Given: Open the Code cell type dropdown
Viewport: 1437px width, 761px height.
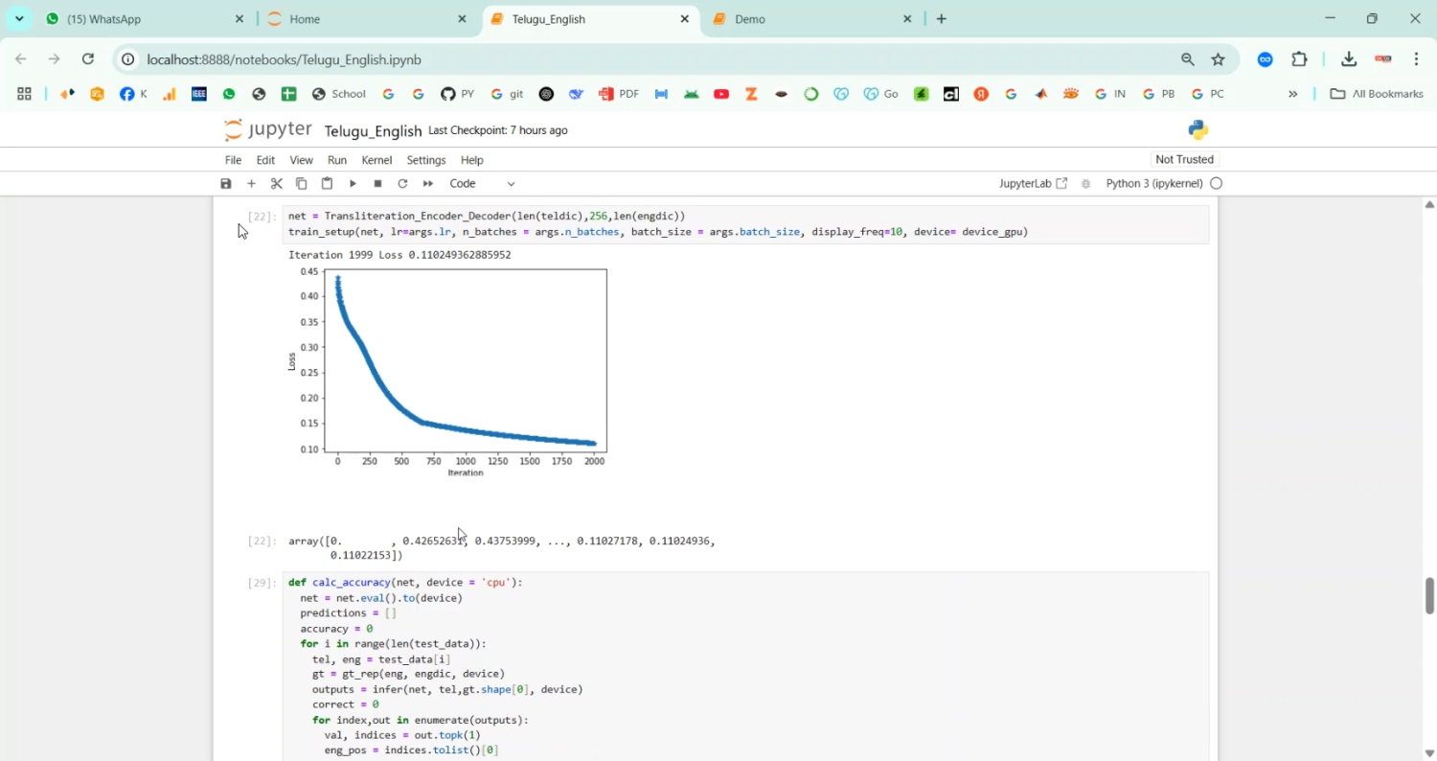Looking at the screenshot, I should (479, 183).
